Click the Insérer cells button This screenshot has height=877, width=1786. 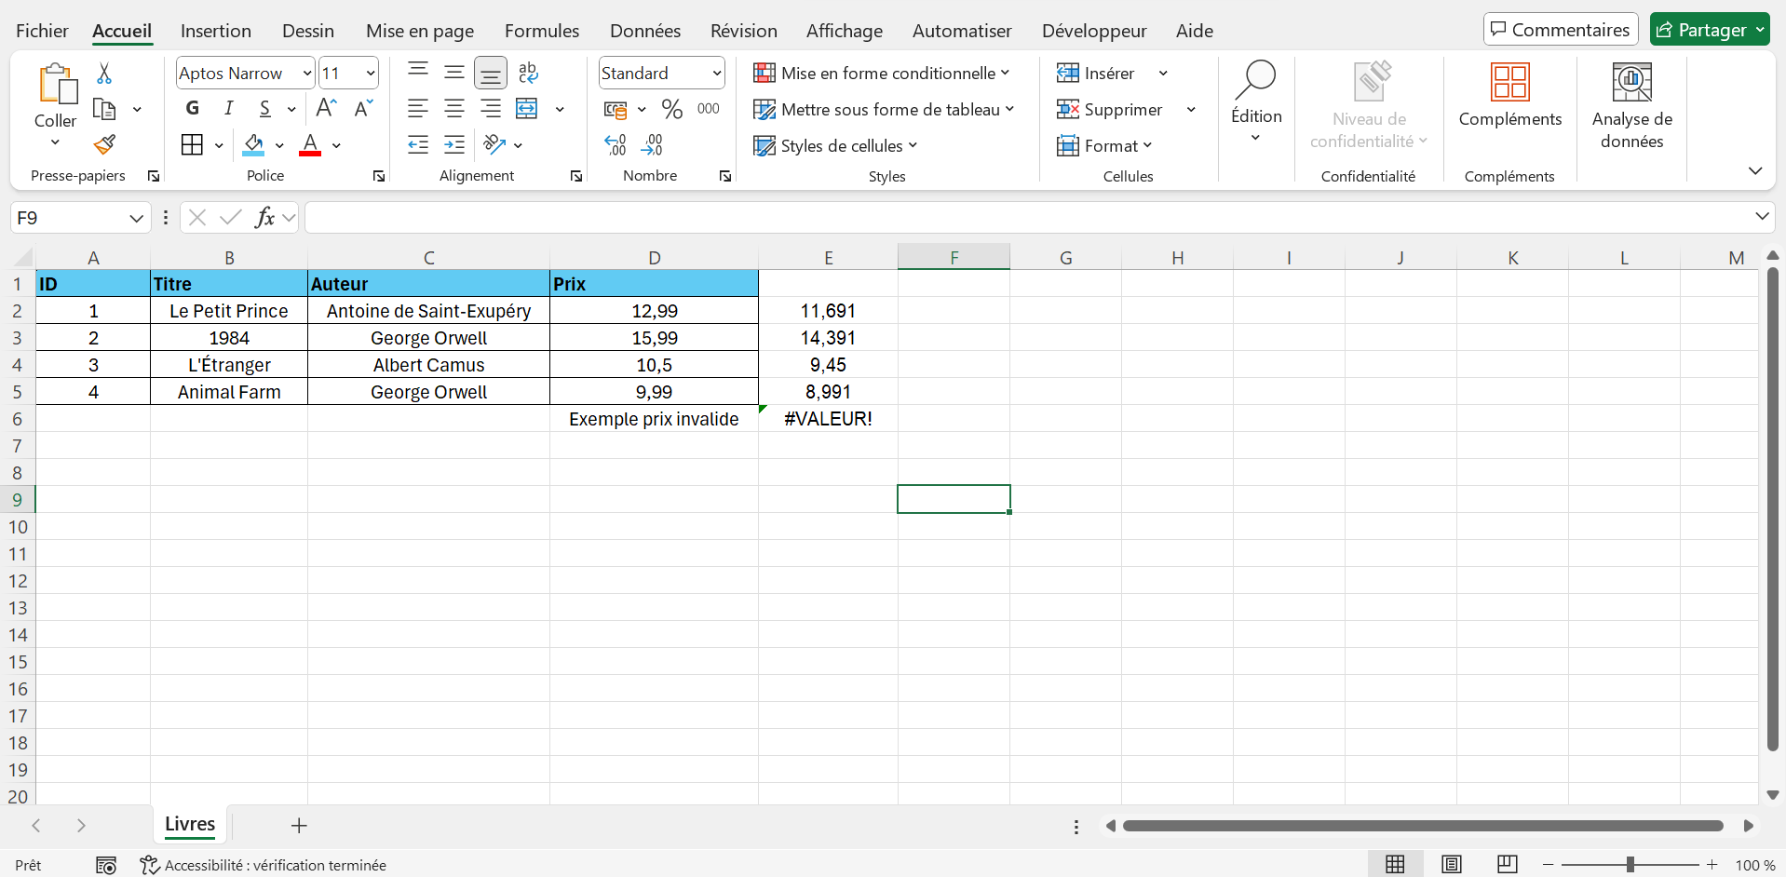tap(1096, 73)
